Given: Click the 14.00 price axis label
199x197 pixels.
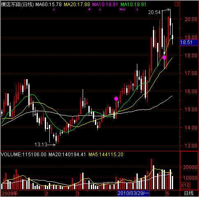Looking at the screenshot, I should pyautogui.click(x=191, y=127).
